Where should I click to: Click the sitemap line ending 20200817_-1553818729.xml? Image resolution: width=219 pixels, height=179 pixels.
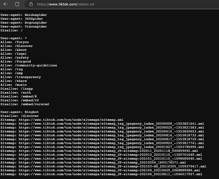(x=102, y=139)
